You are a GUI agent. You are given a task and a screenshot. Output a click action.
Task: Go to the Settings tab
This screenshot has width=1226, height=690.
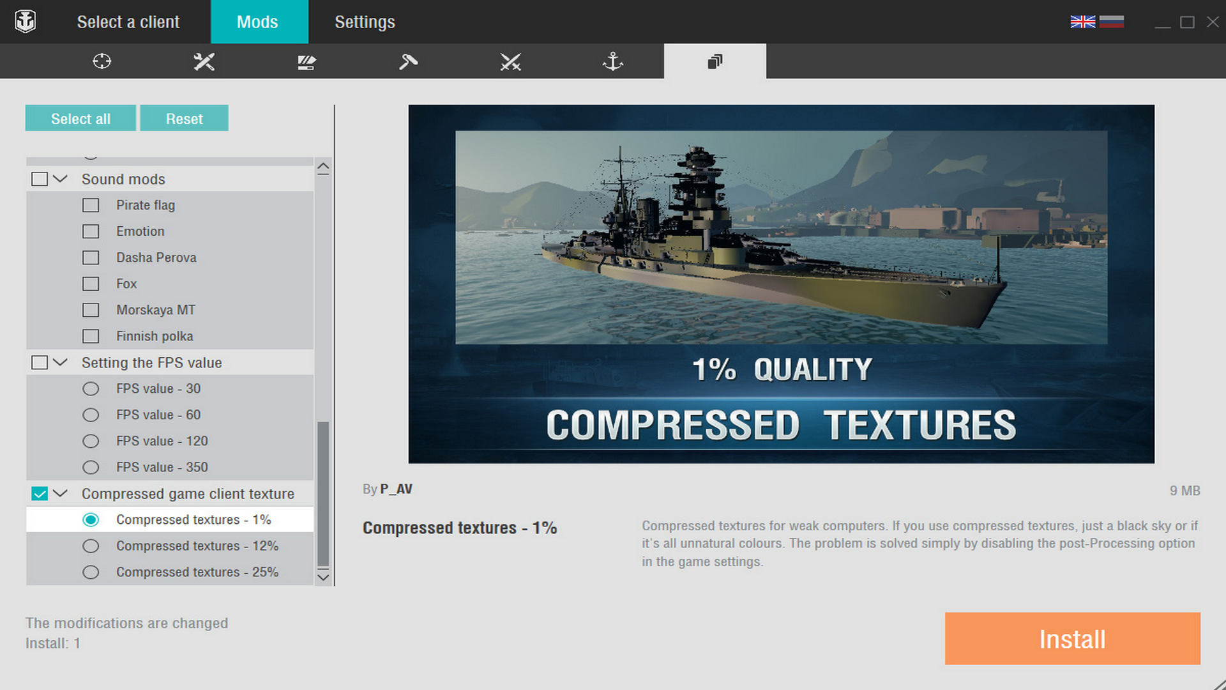[x=365, y=22]
